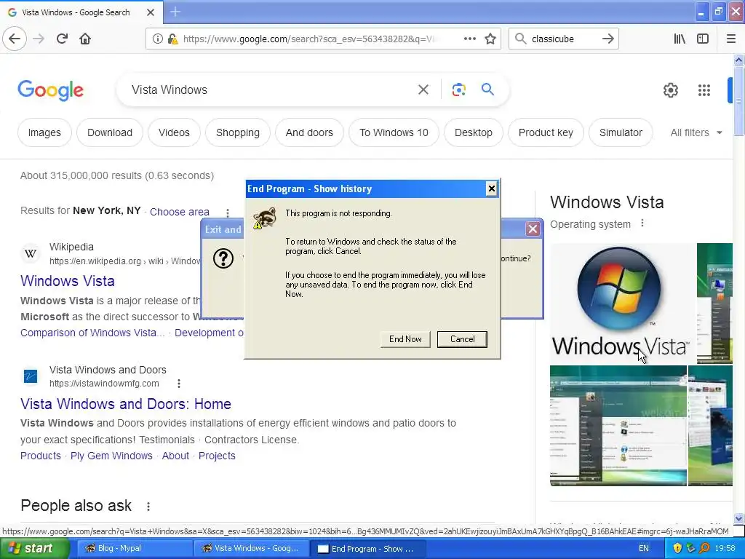Select the Download filter chip
This screenshot has height=559, width=745.
[x=110, y=132]
